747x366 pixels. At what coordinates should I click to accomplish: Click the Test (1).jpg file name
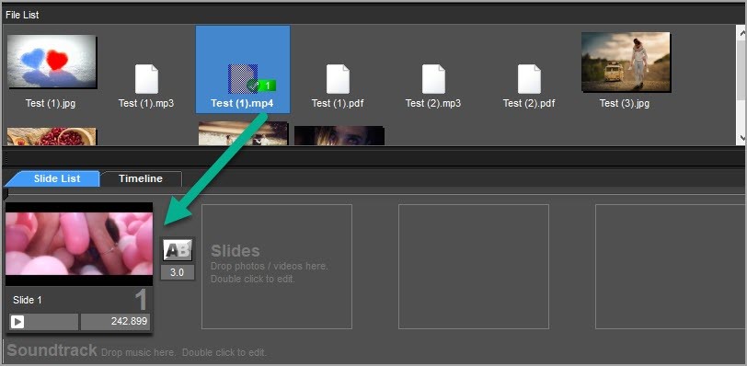(51, 103)
